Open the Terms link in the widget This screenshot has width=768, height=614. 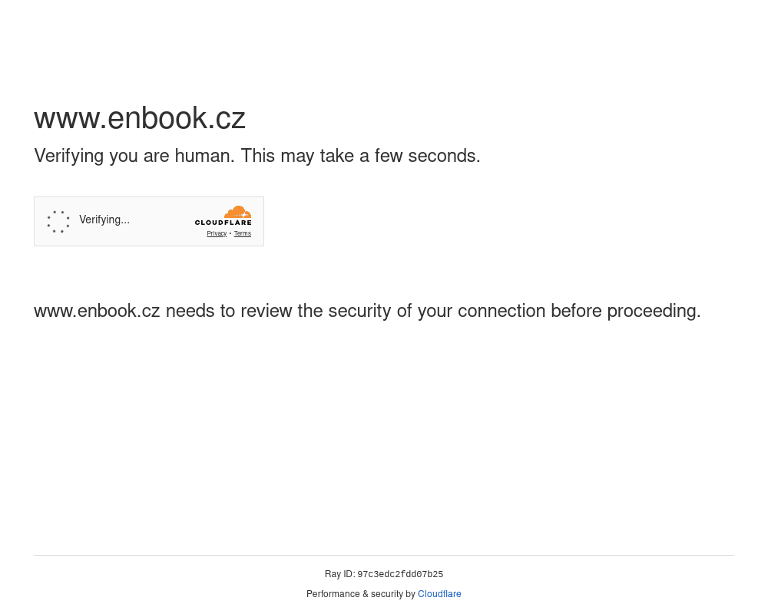[x=243, y=234]
